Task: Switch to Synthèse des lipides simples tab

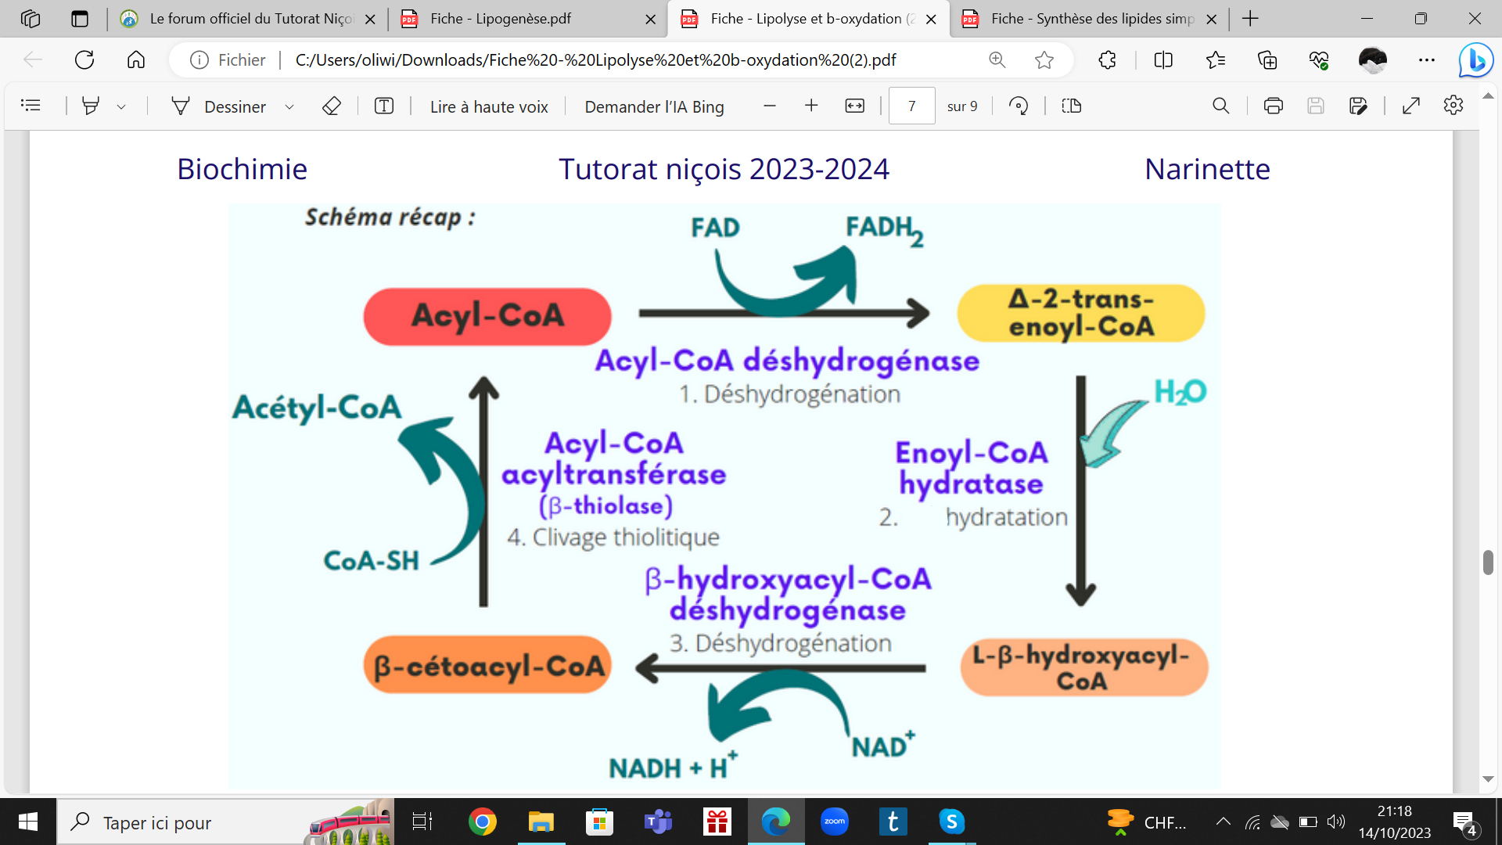Action: pos(1092,19)
